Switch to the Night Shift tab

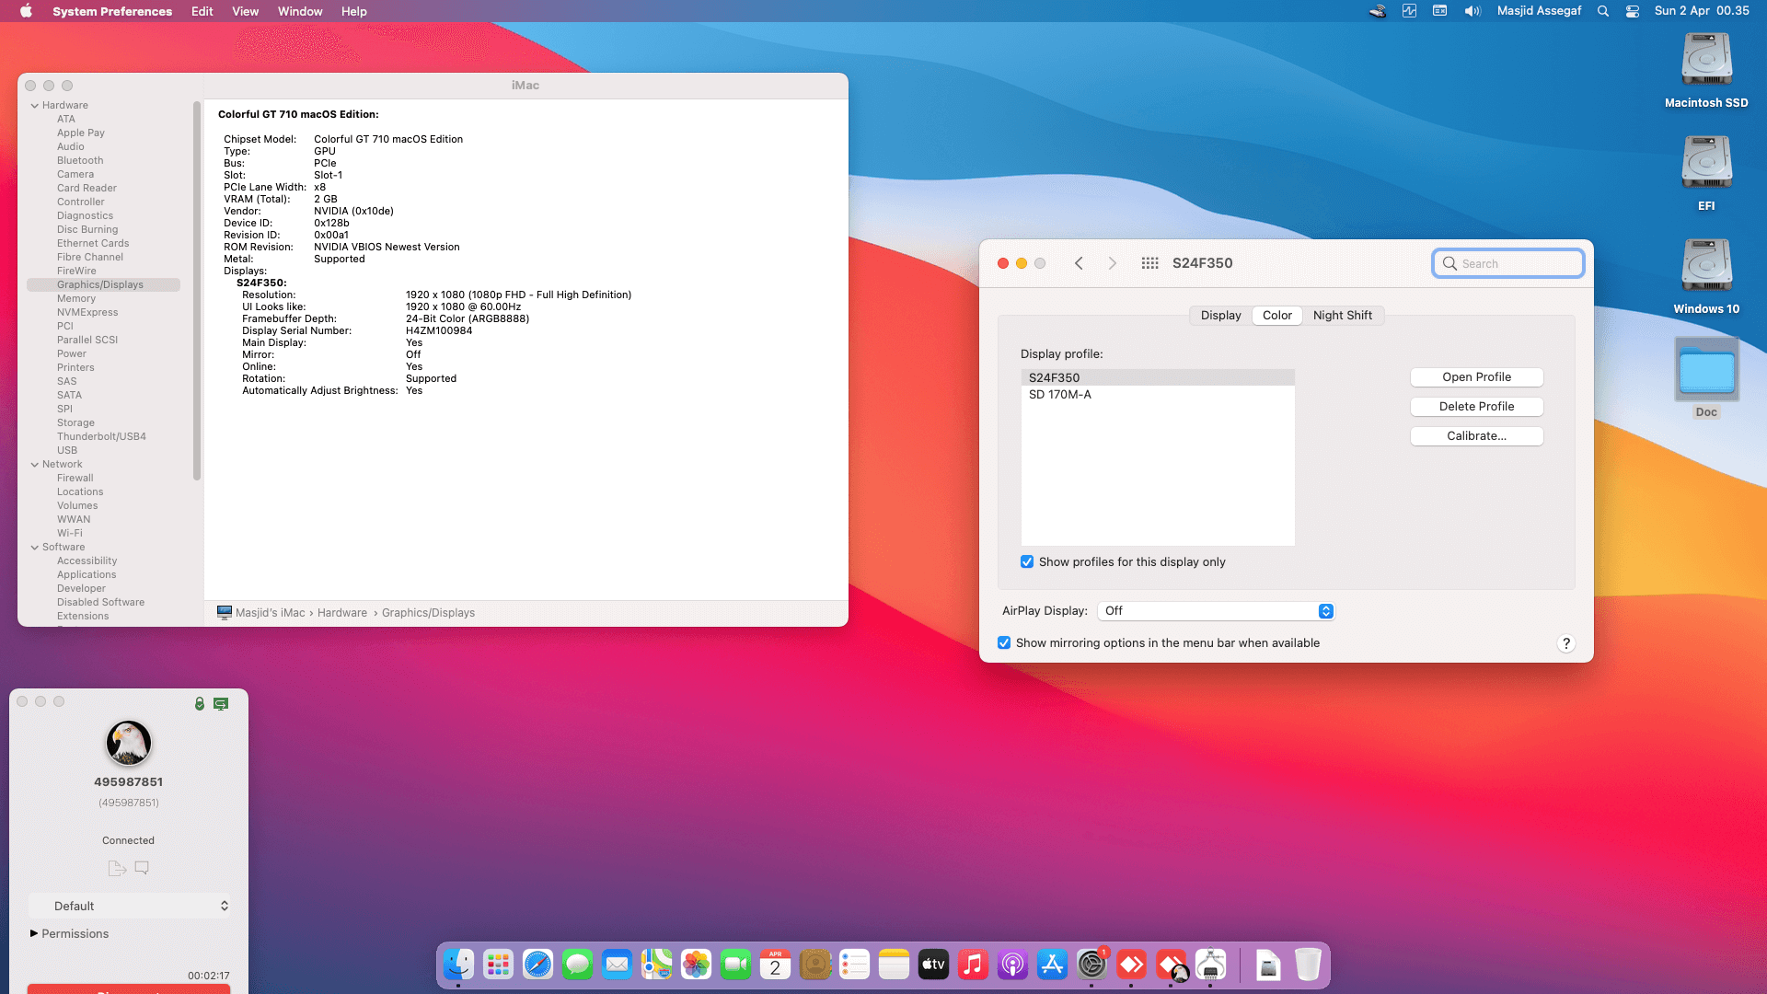[1342, 316]
